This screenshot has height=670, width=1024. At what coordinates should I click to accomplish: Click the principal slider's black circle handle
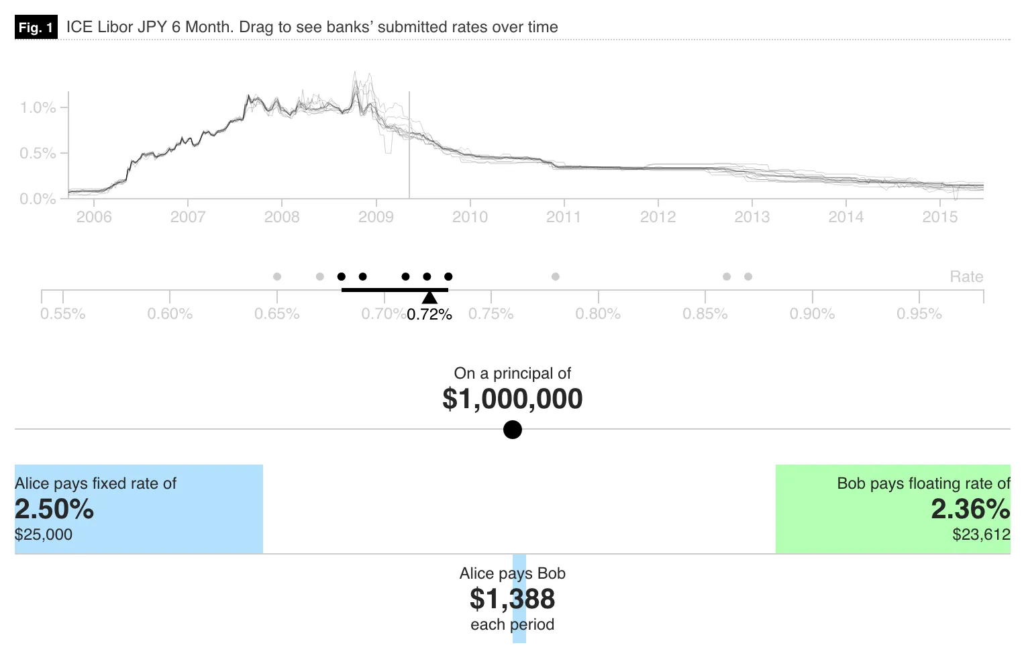tap(513, 430)
